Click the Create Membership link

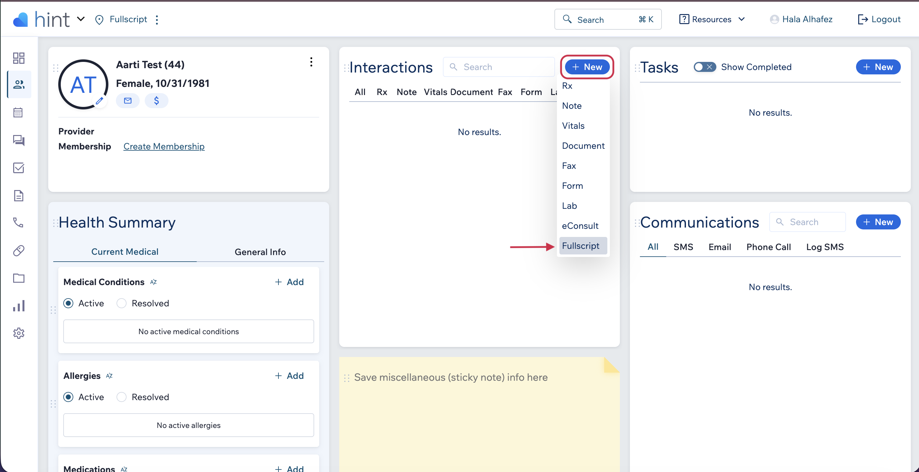[164, 146]
